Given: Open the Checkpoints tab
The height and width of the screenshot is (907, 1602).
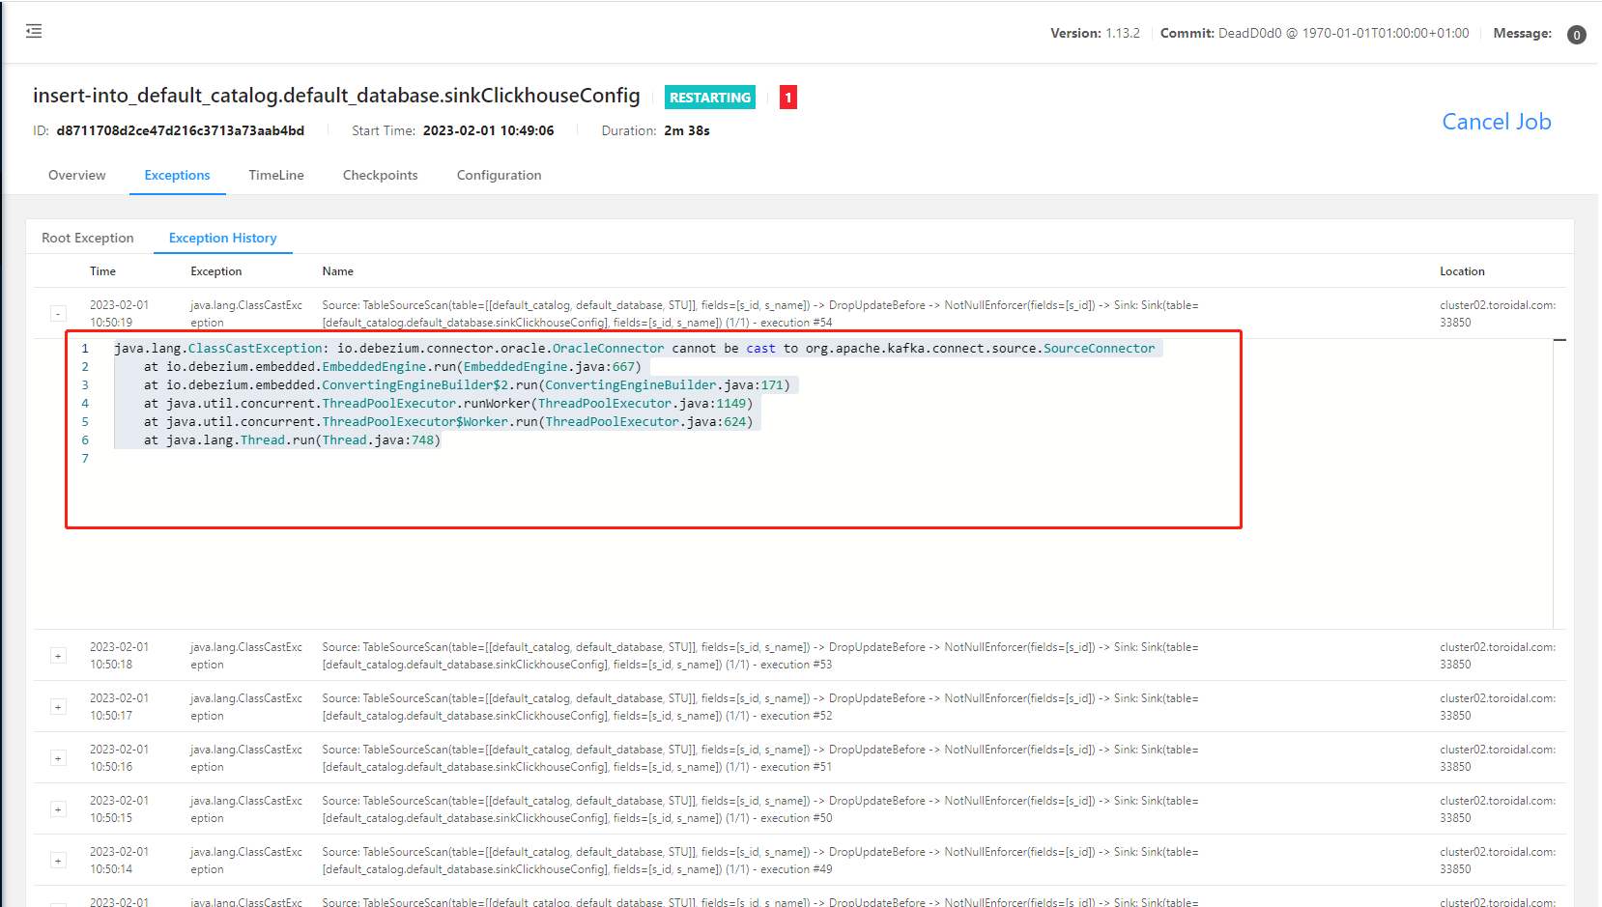Looking at the screenshot, I should [x=381, y=175].
